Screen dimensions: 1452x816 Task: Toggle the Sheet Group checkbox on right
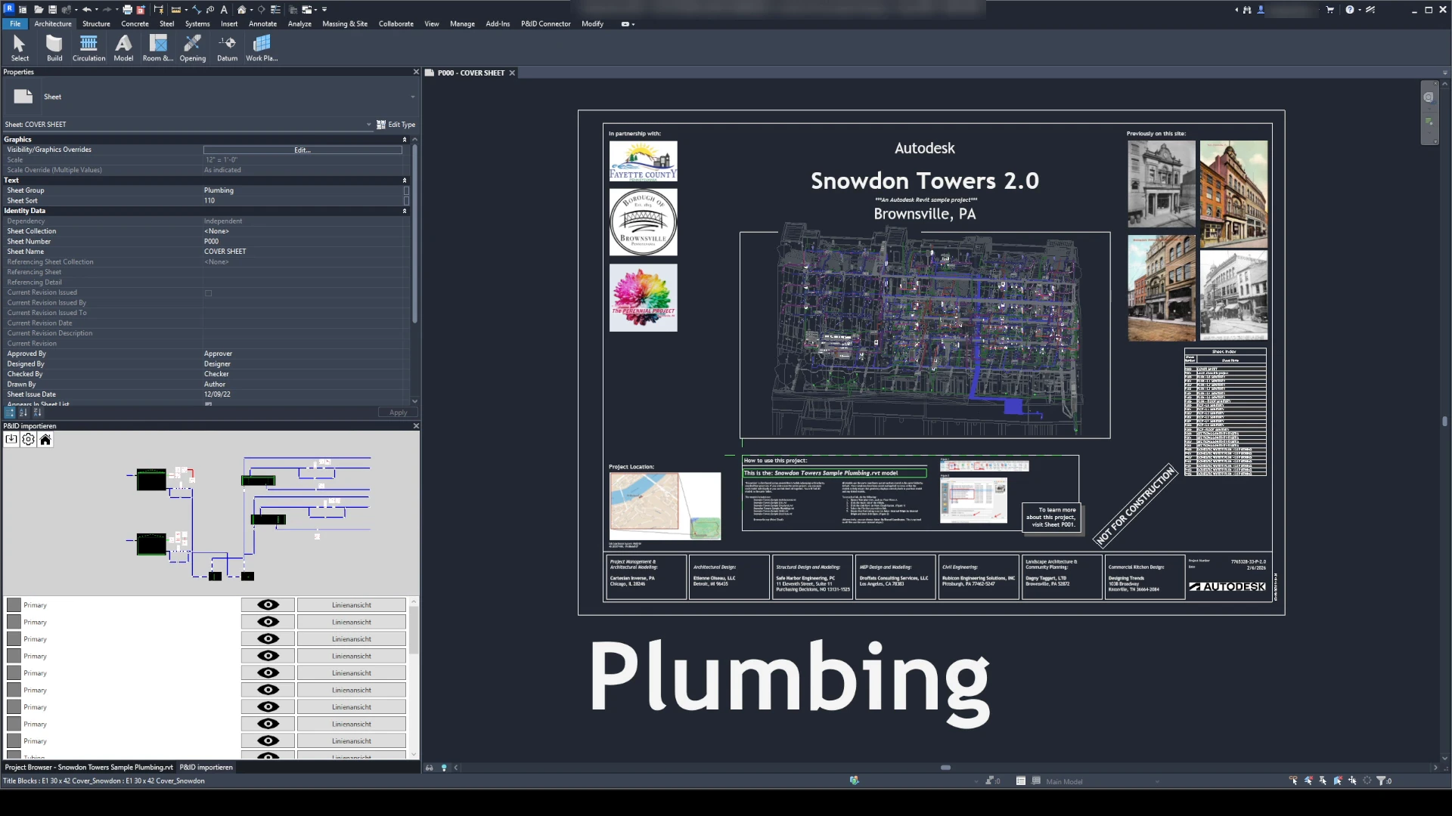406,191
